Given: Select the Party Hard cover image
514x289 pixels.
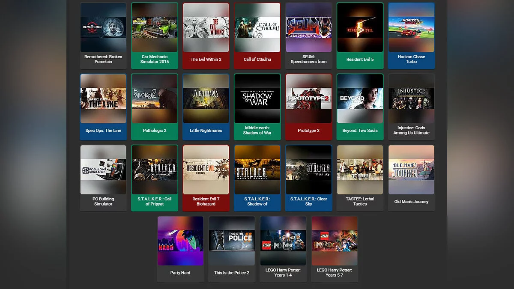Looking at the screenshot, I should coord(180,241).
